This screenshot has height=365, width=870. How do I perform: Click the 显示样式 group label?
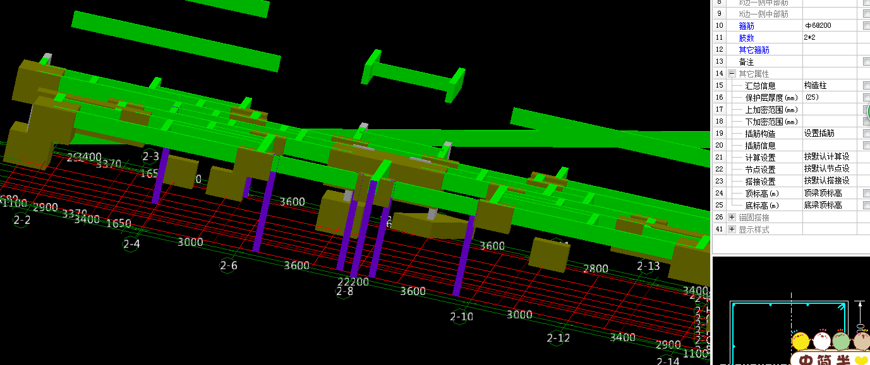pos(754,229)
